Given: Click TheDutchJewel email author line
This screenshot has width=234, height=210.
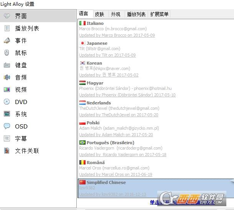Looking at the screenshot, I should click(119, 108).
